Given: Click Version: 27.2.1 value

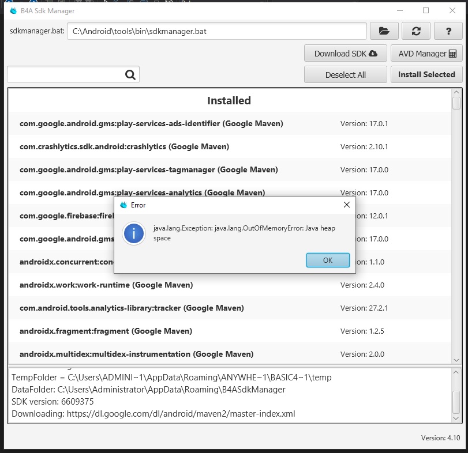Looking at the screenshot, I should tap(364, 308).
